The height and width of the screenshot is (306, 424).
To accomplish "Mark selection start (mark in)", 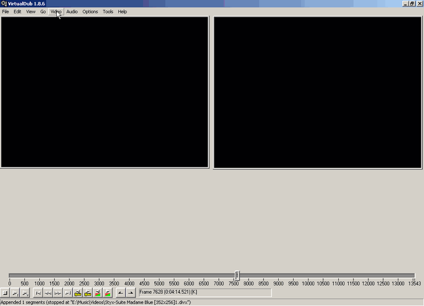I will [121, 293].
